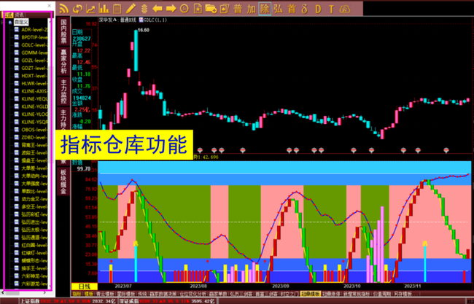Select the ADR-level indicator in tree
Viewport: 474px width, 304px height.
click(x=34, y=30)
